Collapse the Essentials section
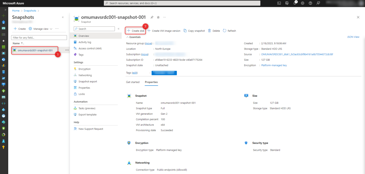The image size is (365, 174). [x=133, y=37]
